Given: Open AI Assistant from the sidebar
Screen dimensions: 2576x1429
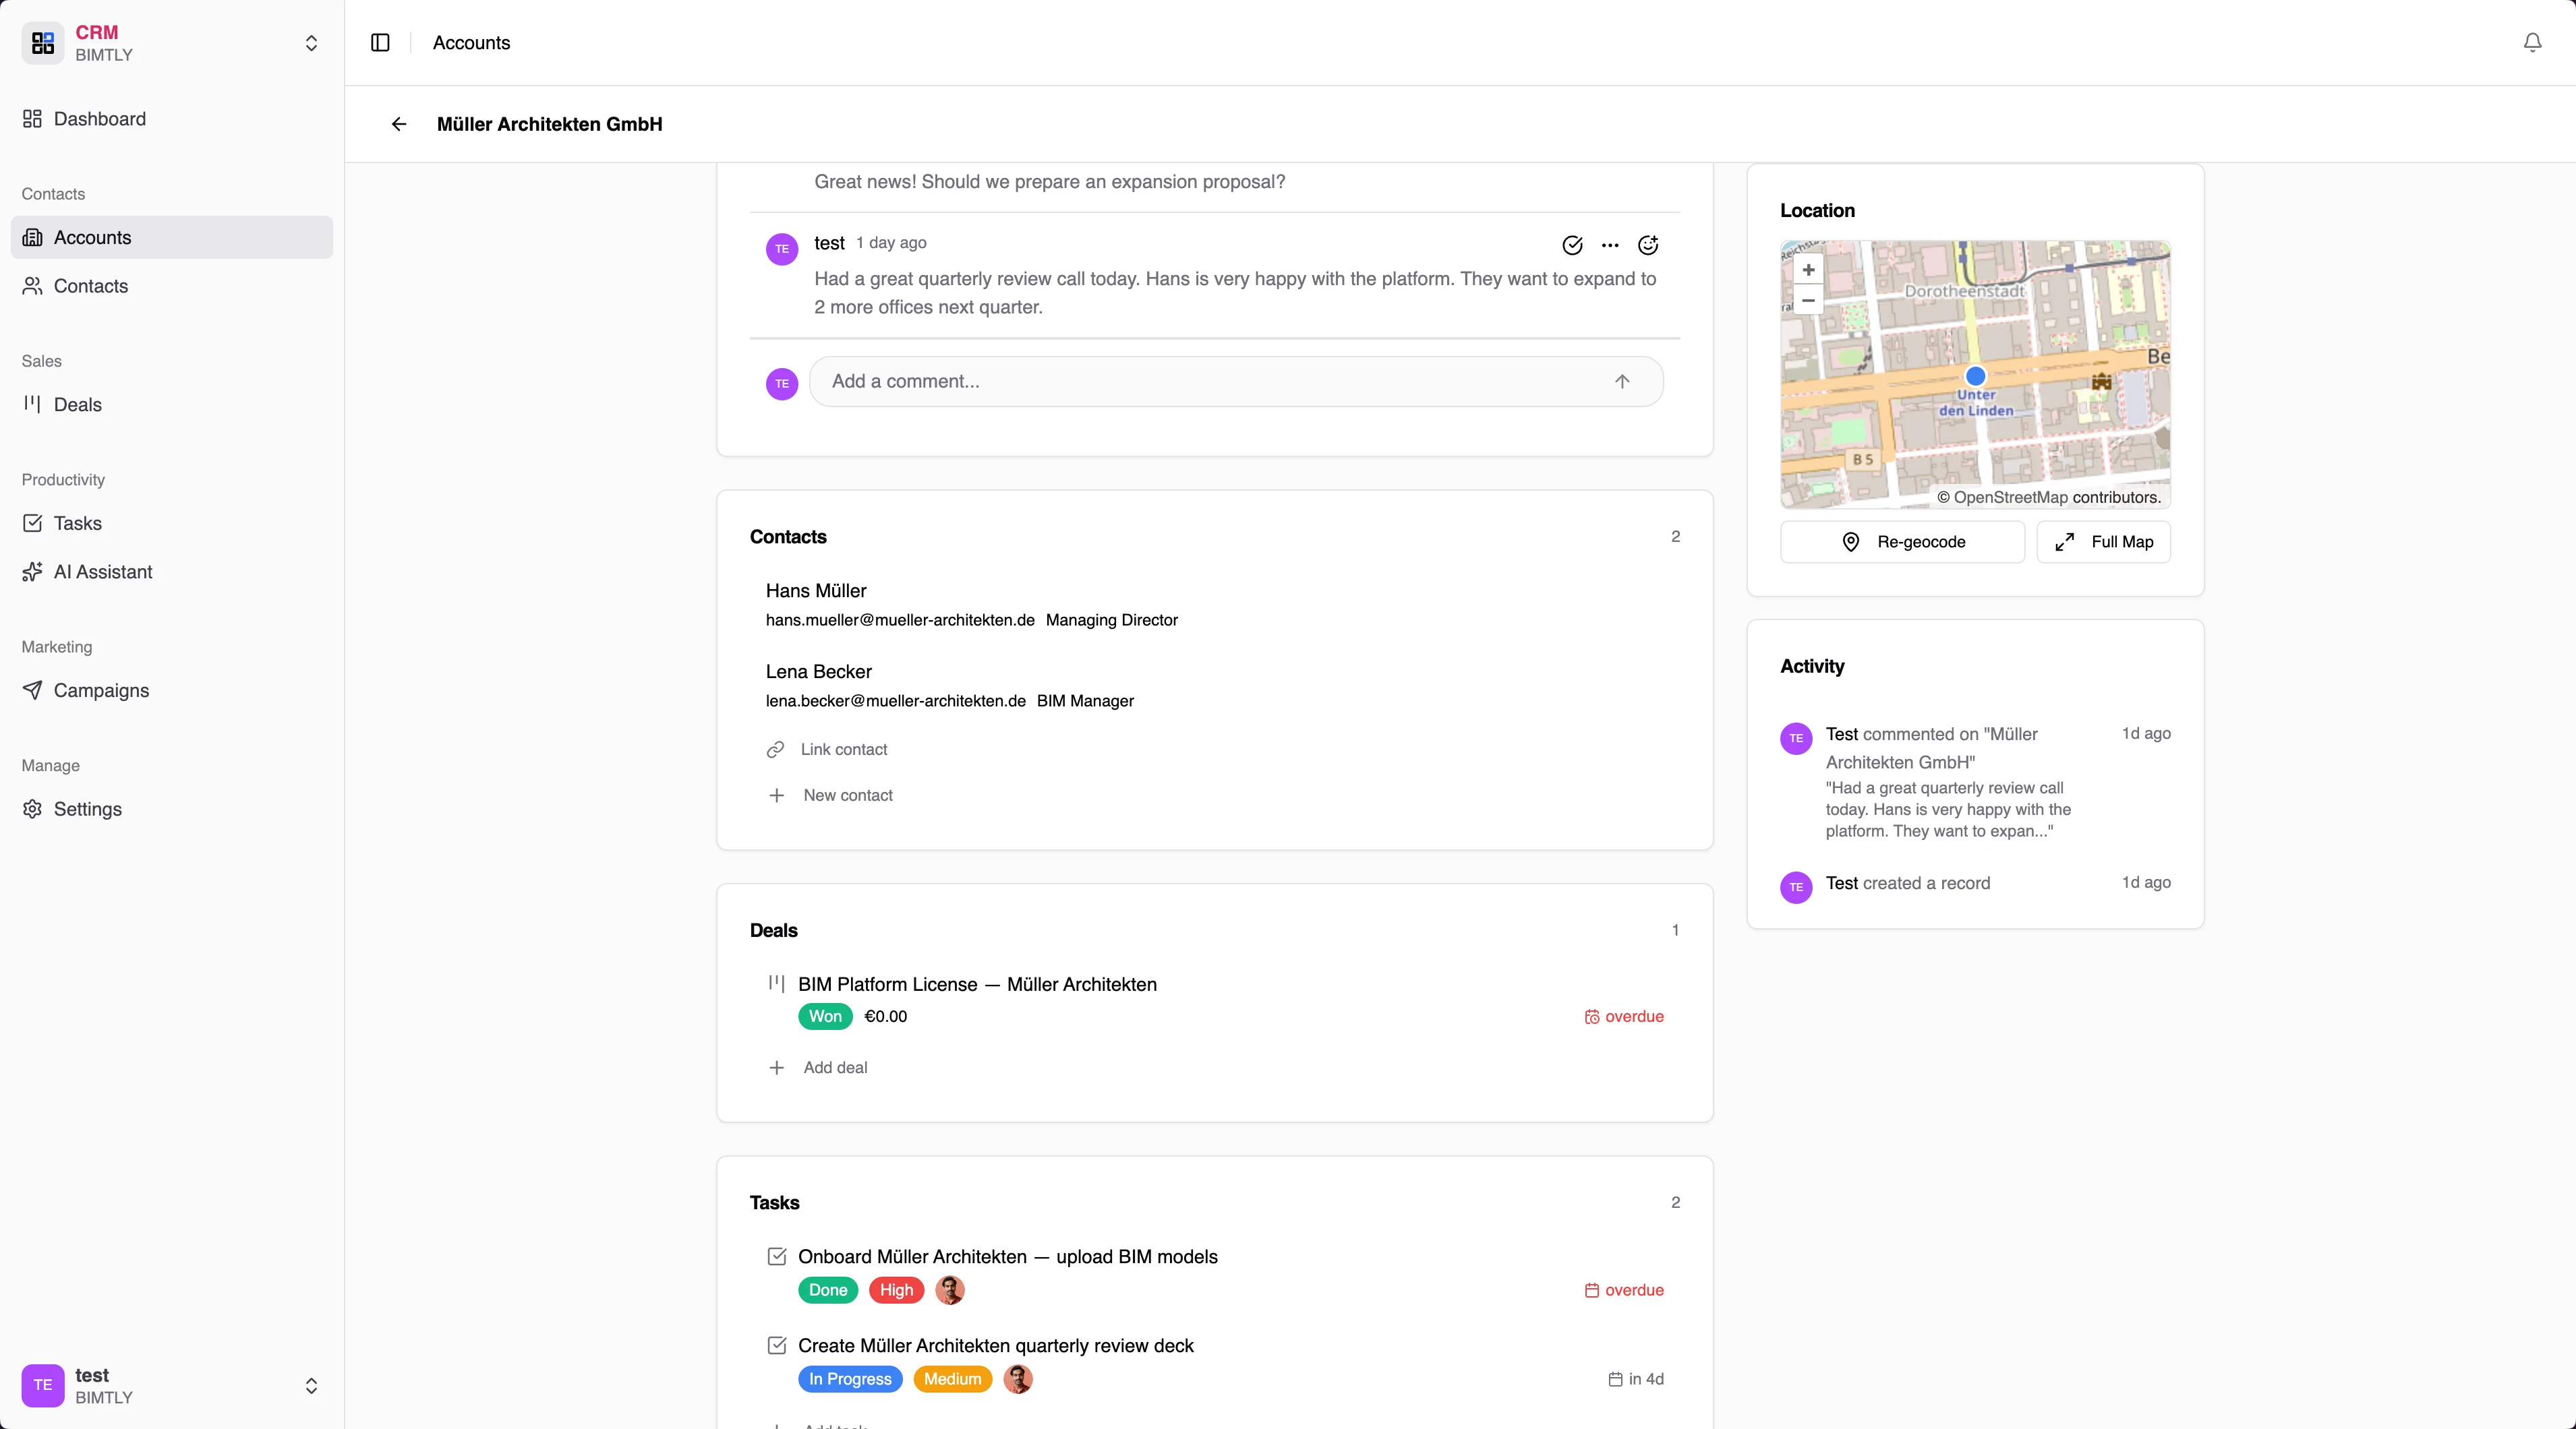Looking at the screenshot, I should [x=102, y=572].
